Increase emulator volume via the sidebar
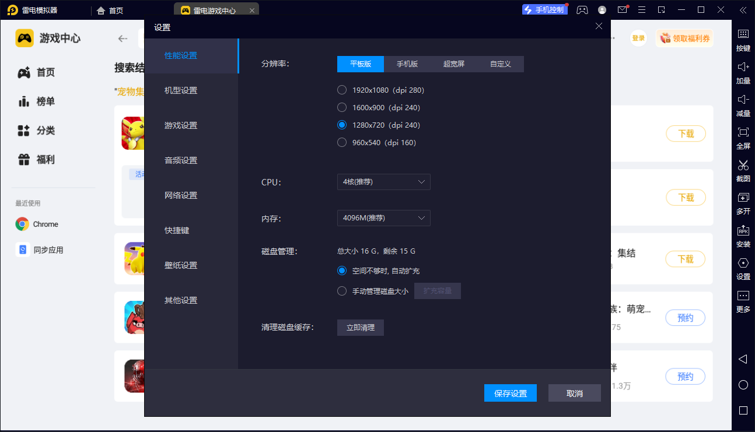This screenshot has height=432, width=755. [742, 74]
